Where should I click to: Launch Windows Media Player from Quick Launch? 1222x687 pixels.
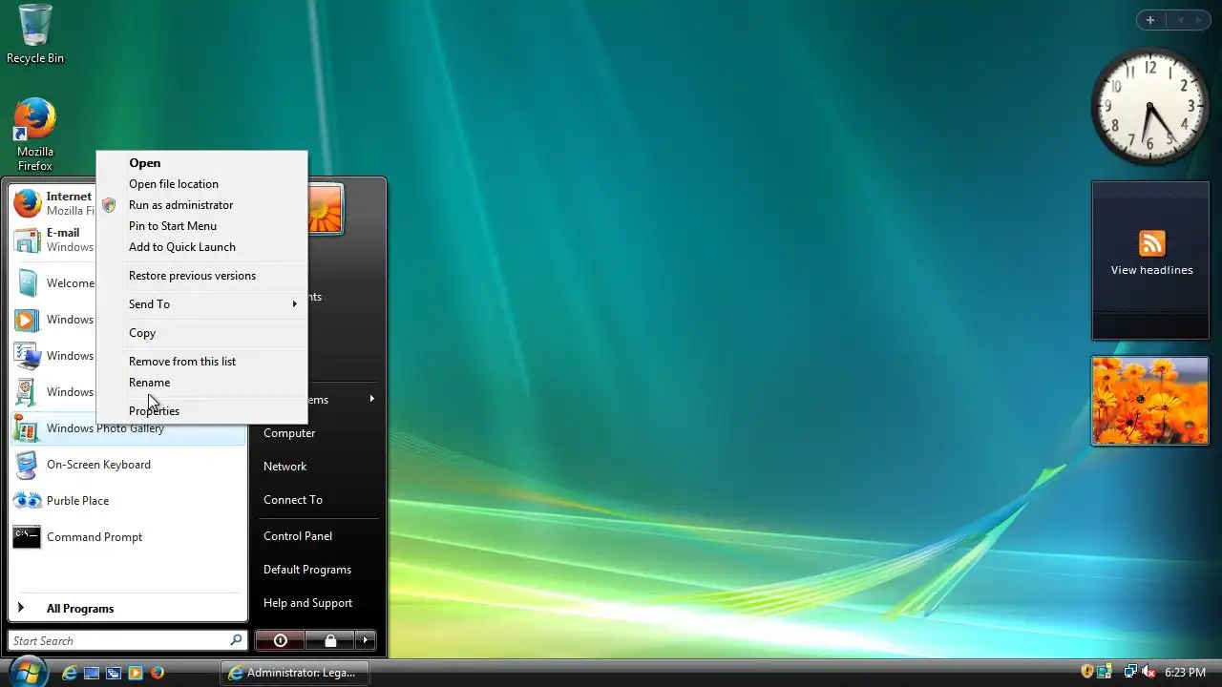point(136,673)
